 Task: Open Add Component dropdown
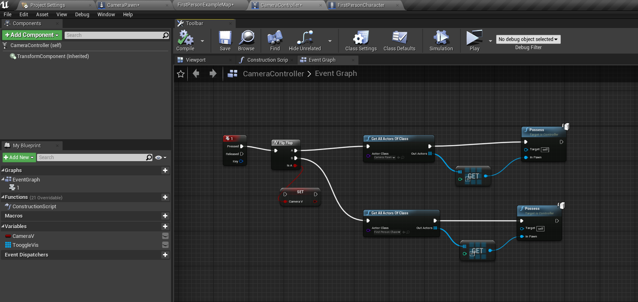(x=32, y=35)
